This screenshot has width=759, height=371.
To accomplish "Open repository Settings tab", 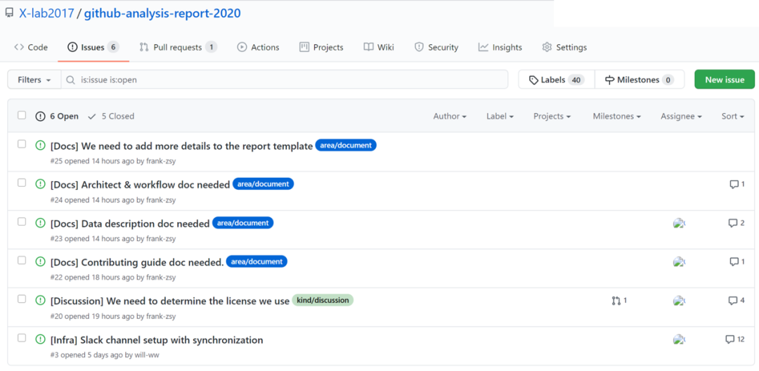I will (564, 47).
